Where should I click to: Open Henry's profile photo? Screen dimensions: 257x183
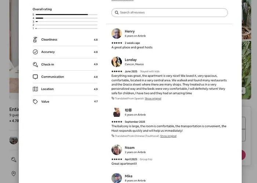116,34
